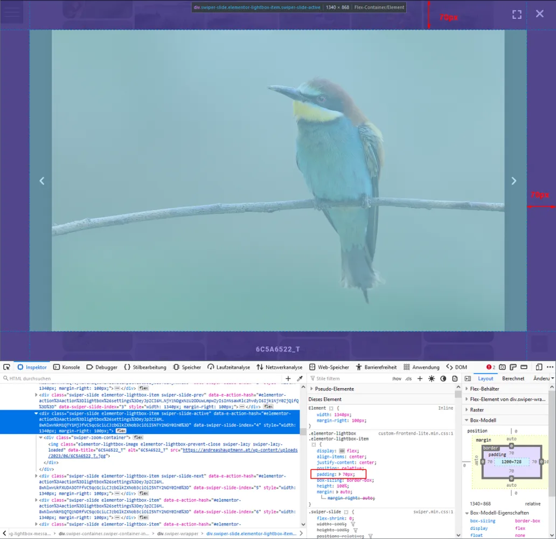This screenshot has width=556, height=539.
Task: Collapse the swiper-zoom-container node
Action: (x=41, y=438)
